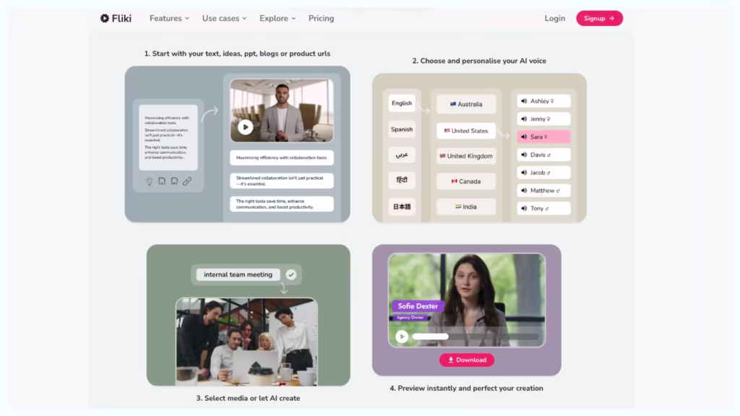Select the Arabic language option
The image size is (740, 416).
(x=402, y=155)
